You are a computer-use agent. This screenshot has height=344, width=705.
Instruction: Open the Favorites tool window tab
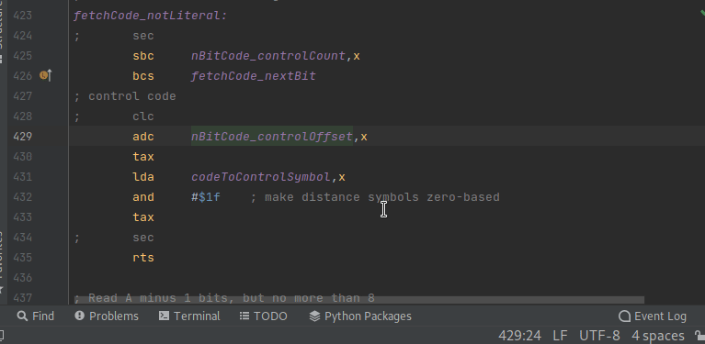point(3,262)
